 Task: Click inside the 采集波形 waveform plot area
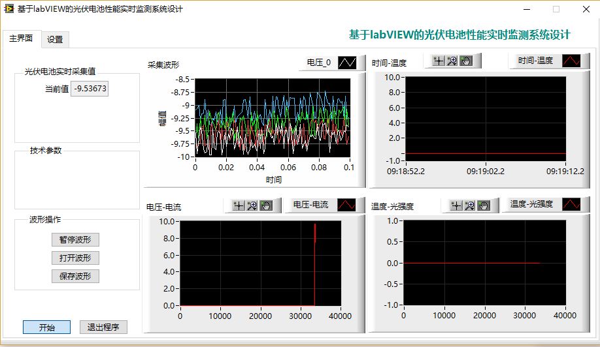click(273, 117)
